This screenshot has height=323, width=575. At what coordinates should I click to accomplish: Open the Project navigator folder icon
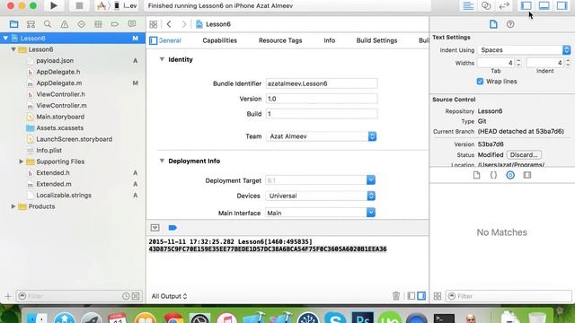14,24
